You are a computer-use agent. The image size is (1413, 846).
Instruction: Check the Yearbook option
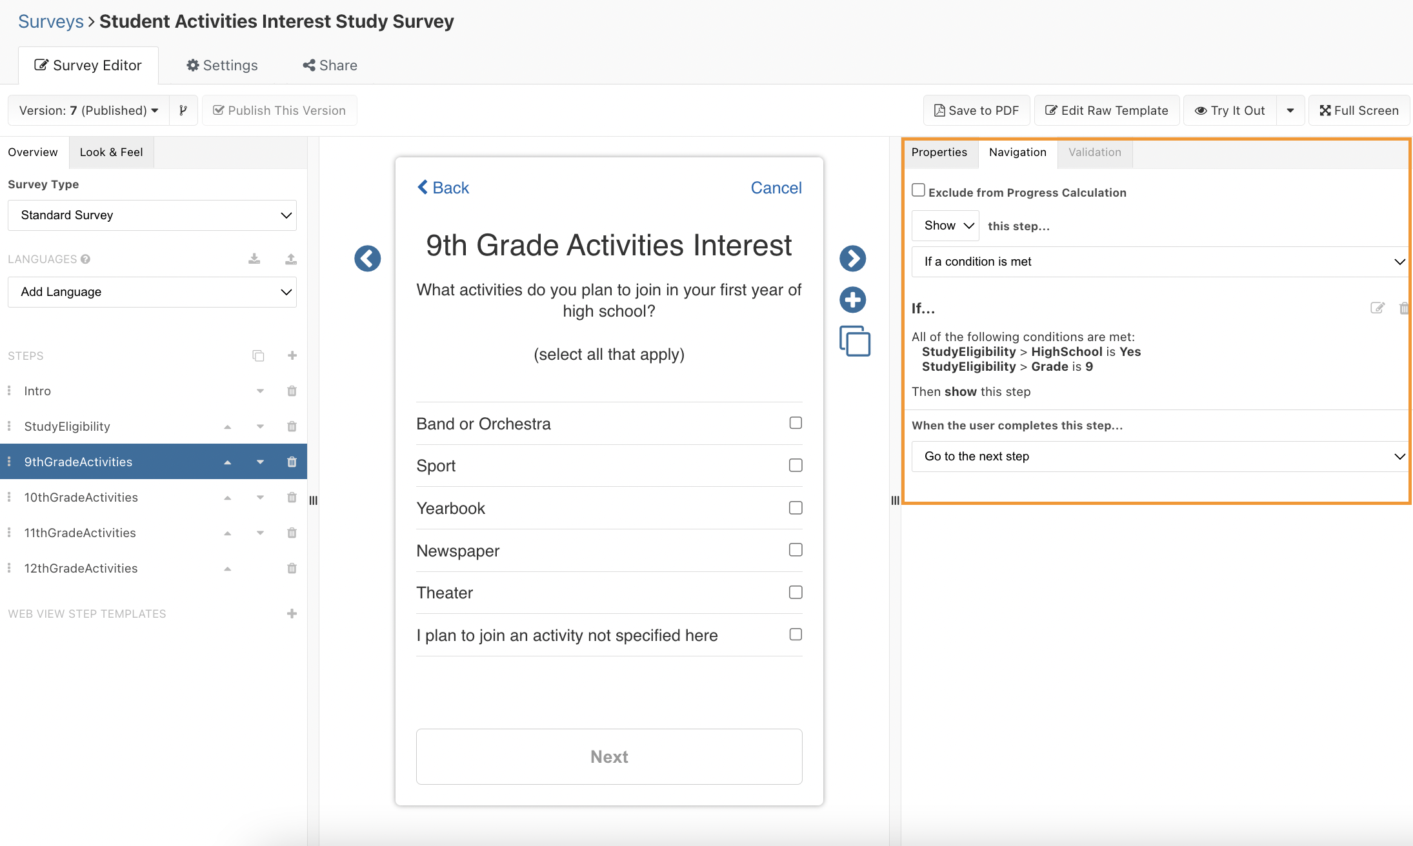(x=796, y=508)
